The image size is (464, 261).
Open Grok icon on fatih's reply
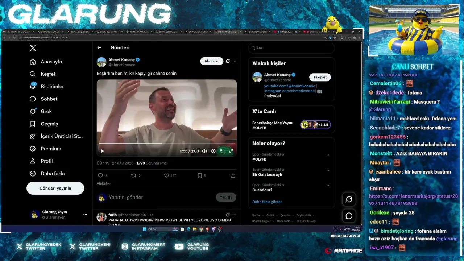[x=228, y=215]
